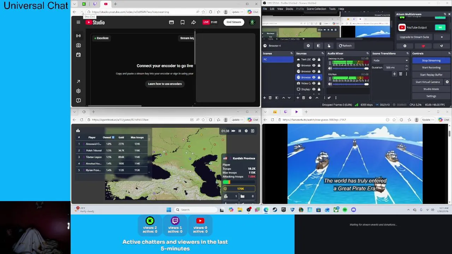Open OBS View menu
This screenshot has width=452, height=254.
(x=280, y=9)
